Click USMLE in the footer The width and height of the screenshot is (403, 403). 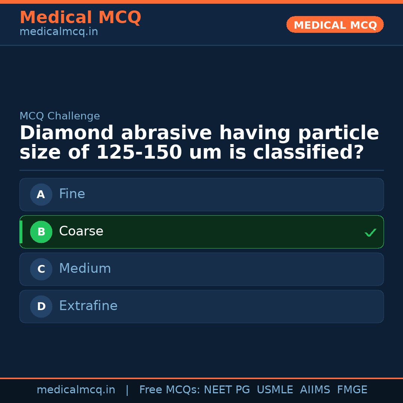[275, 390]
